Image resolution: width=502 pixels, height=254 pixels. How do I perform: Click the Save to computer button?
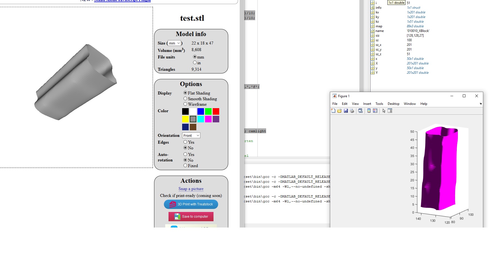click(191, 217)
